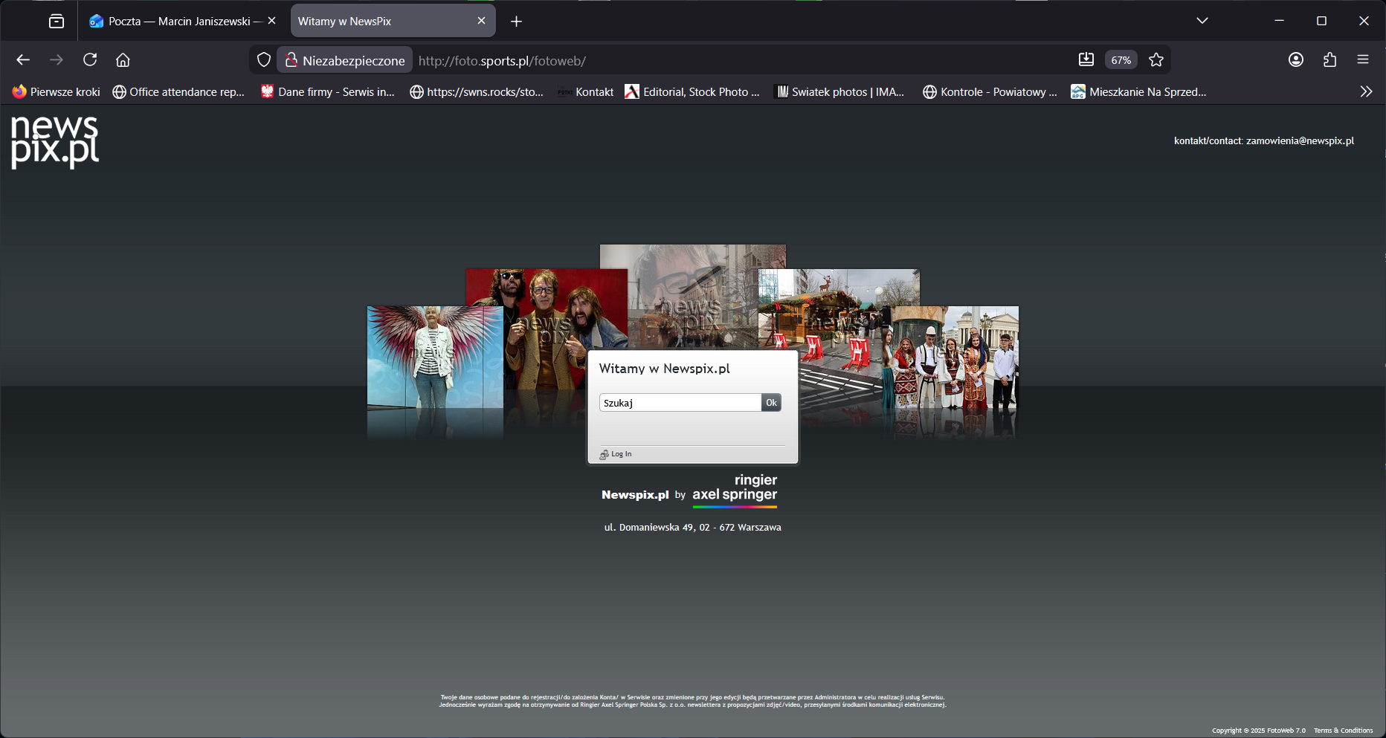The height and width of the screenshot is (738, 1386).
Task: Expand the list all tabs dropdown
Action: coord(1202,21)
